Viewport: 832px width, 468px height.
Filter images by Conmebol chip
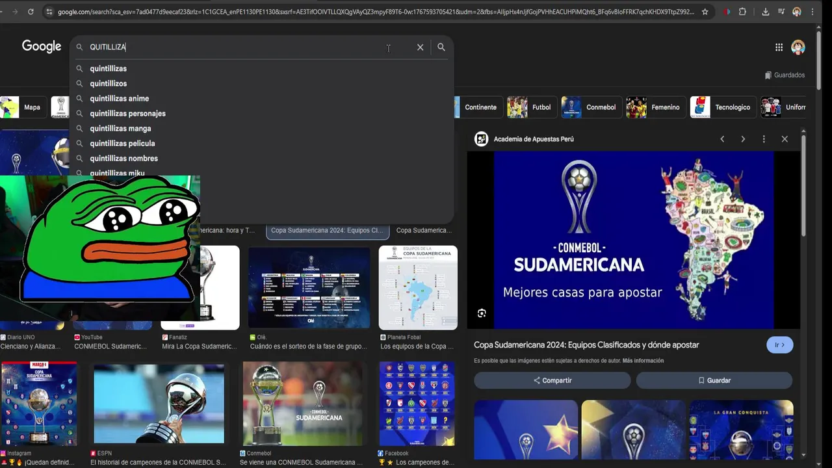point(590,107)
